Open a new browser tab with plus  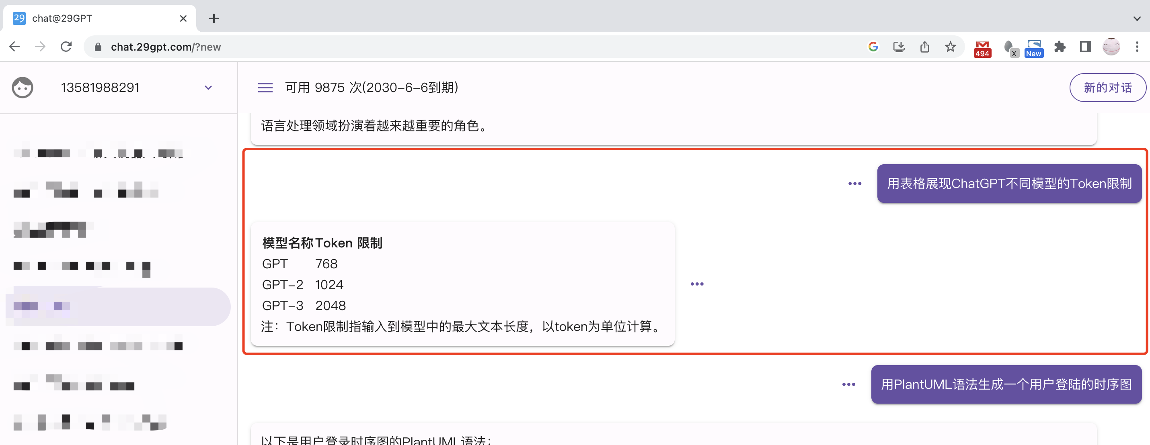214,18
